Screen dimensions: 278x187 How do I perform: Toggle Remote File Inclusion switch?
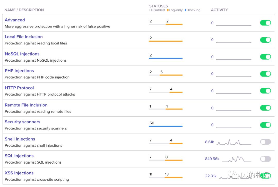point(265,108)
